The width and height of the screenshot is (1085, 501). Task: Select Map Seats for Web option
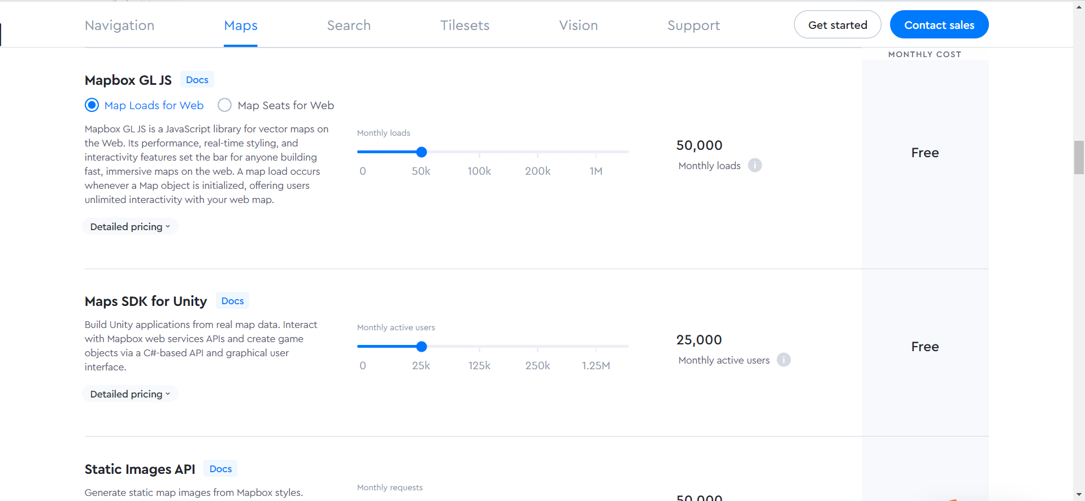click(x=225, y=105)
